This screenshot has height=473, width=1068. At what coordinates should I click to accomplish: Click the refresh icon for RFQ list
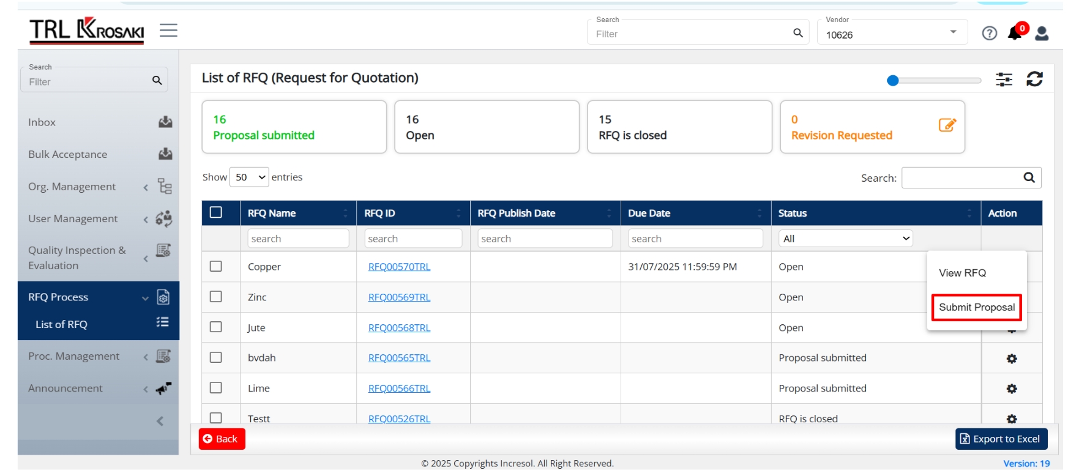point(1034,79)
